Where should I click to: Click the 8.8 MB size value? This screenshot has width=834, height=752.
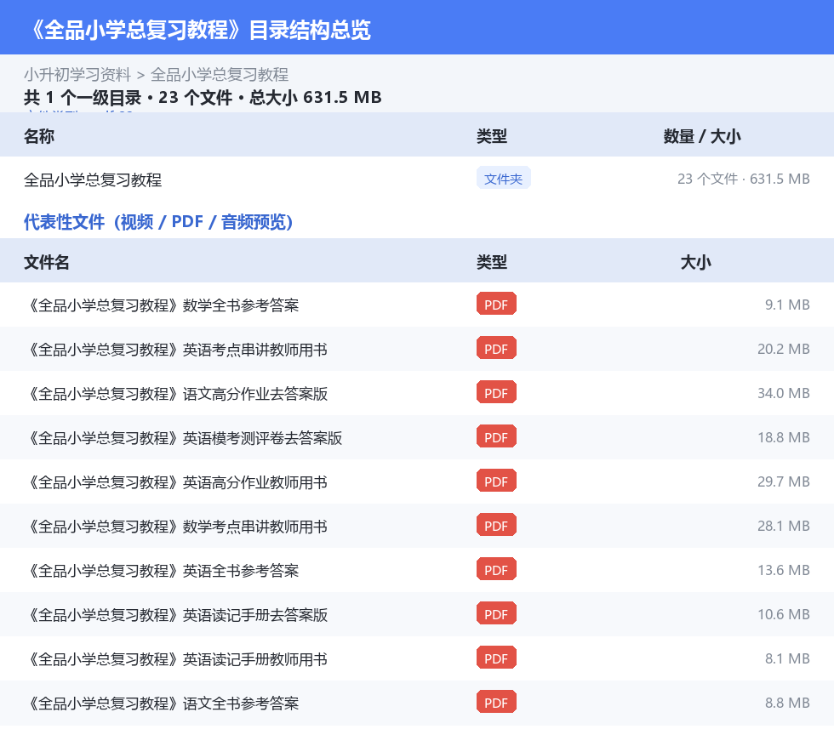787,703
